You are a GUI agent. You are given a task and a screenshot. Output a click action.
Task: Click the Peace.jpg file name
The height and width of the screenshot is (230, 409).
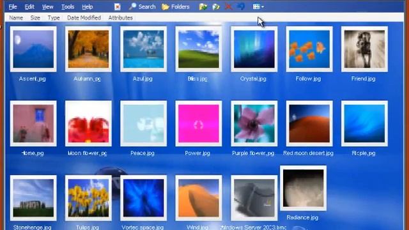(143, 153)
